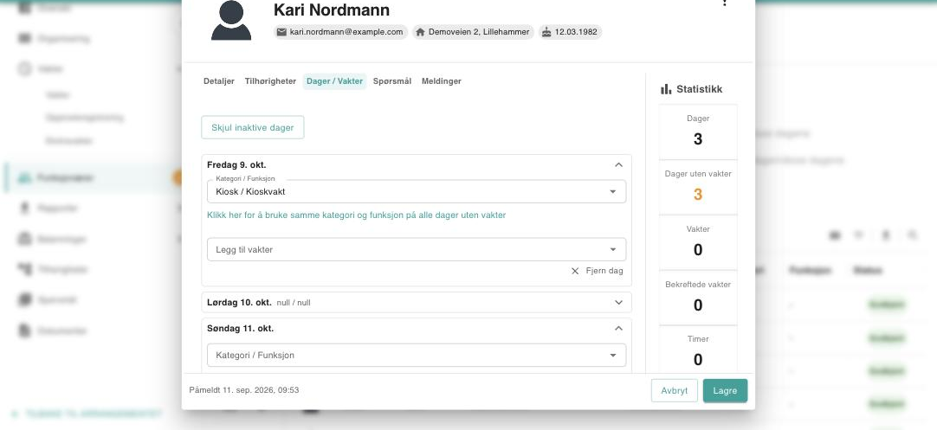Click the Dager uten vakter statistic card

click(x=698, y=188)
